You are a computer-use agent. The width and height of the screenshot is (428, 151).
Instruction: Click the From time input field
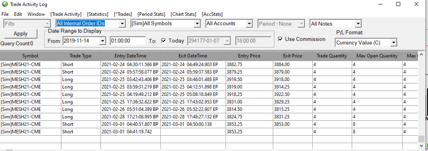tap(128, 41)
